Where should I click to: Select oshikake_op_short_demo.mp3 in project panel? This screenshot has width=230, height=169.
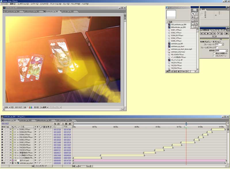click(x=181, y=49)
